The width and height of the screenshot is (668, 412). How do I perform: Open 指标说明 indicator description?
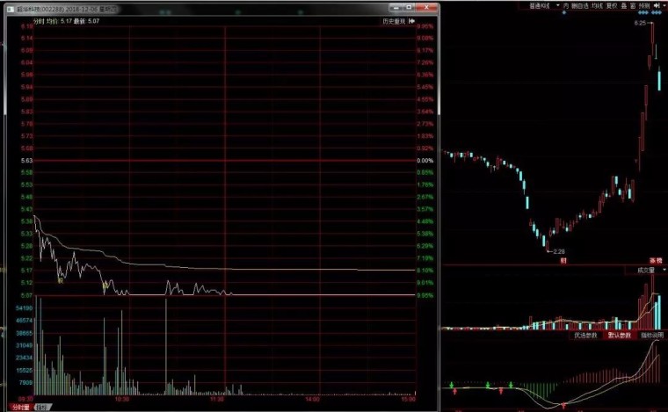[650, 335]
